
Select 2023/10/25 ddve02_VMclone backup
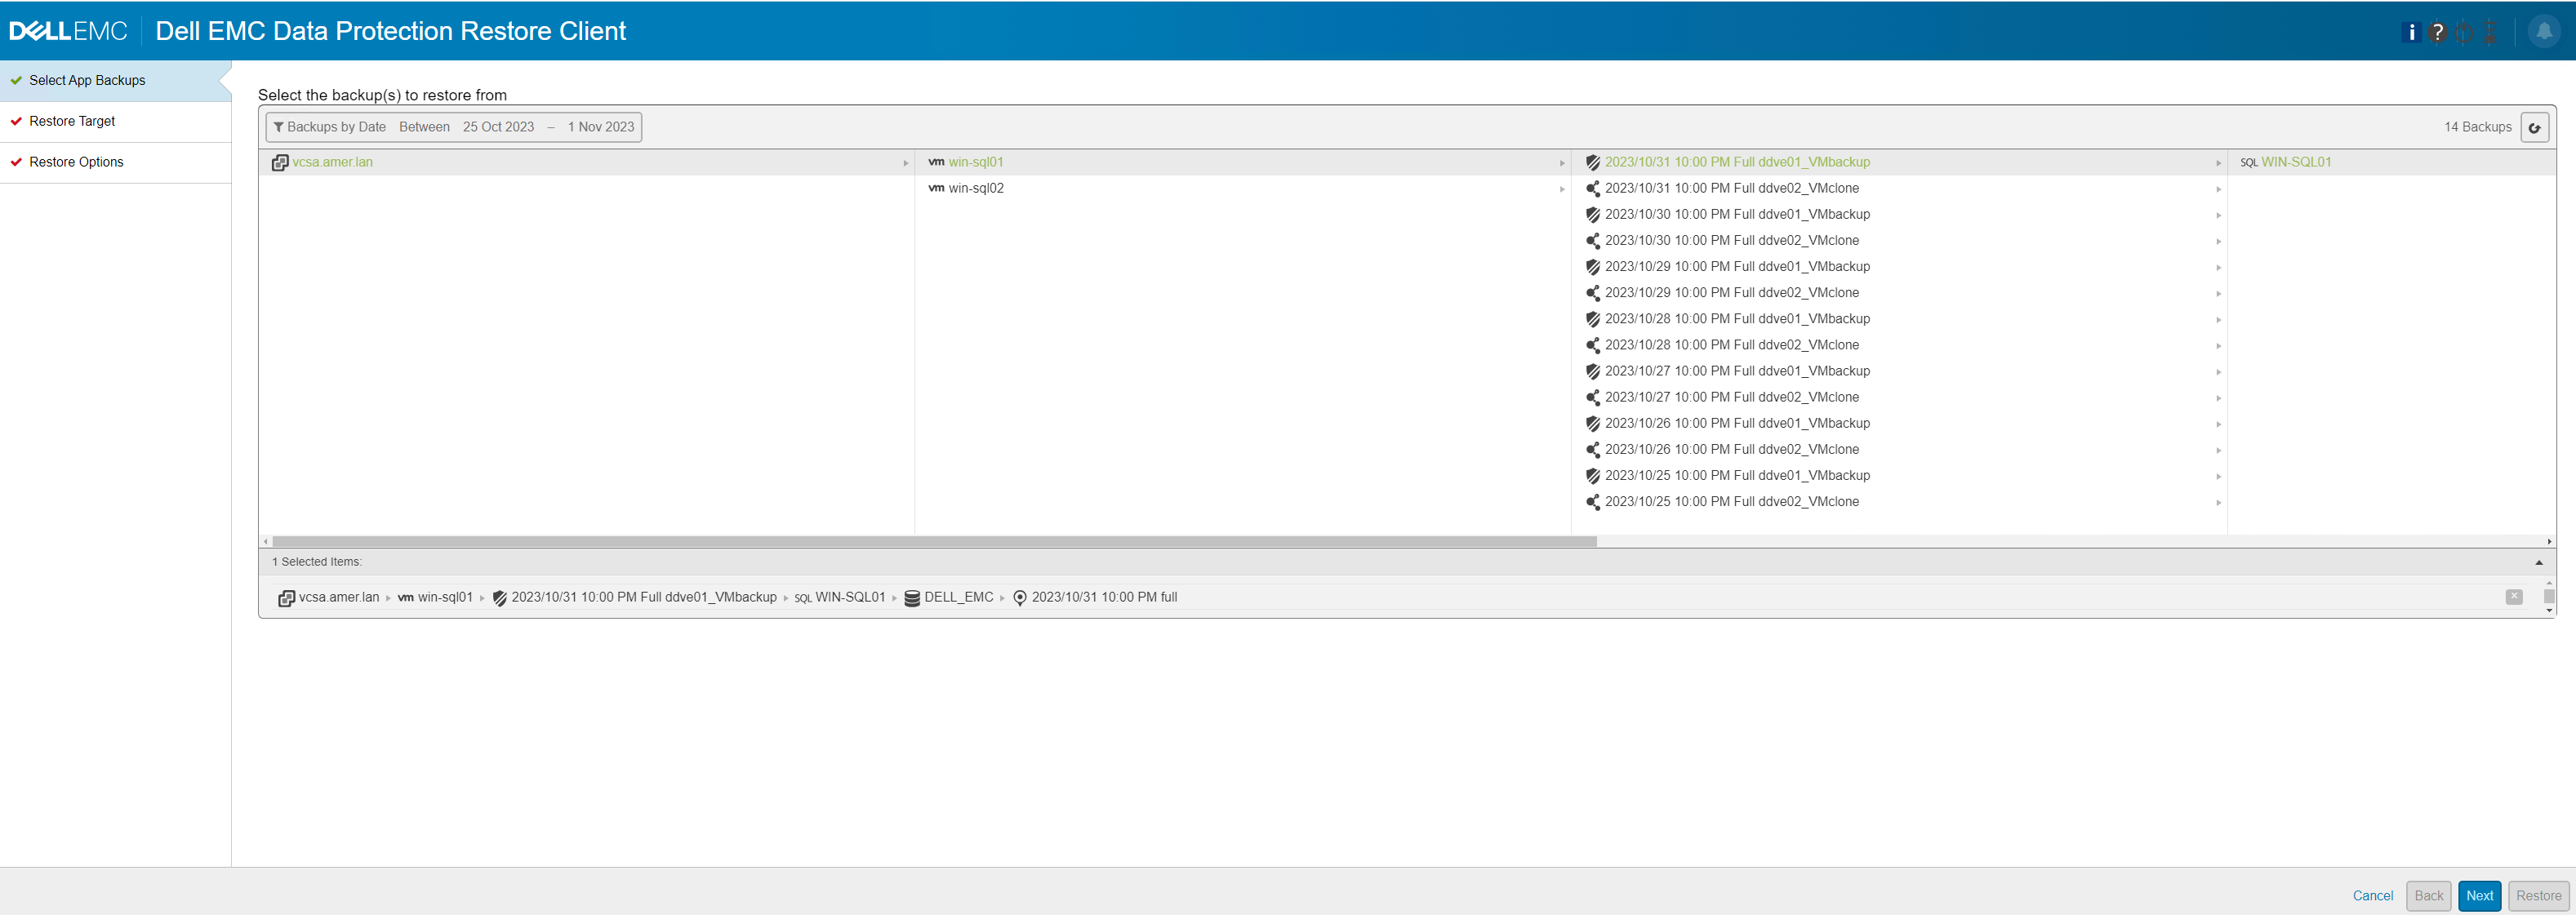click(x=1731, y=501)
